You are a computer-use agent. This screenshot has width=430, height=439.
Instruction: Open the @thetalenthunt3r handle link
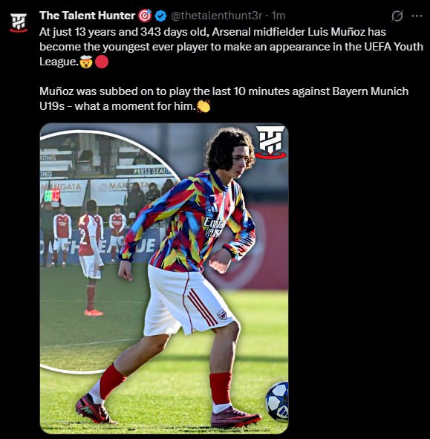(x=216, y=16)
